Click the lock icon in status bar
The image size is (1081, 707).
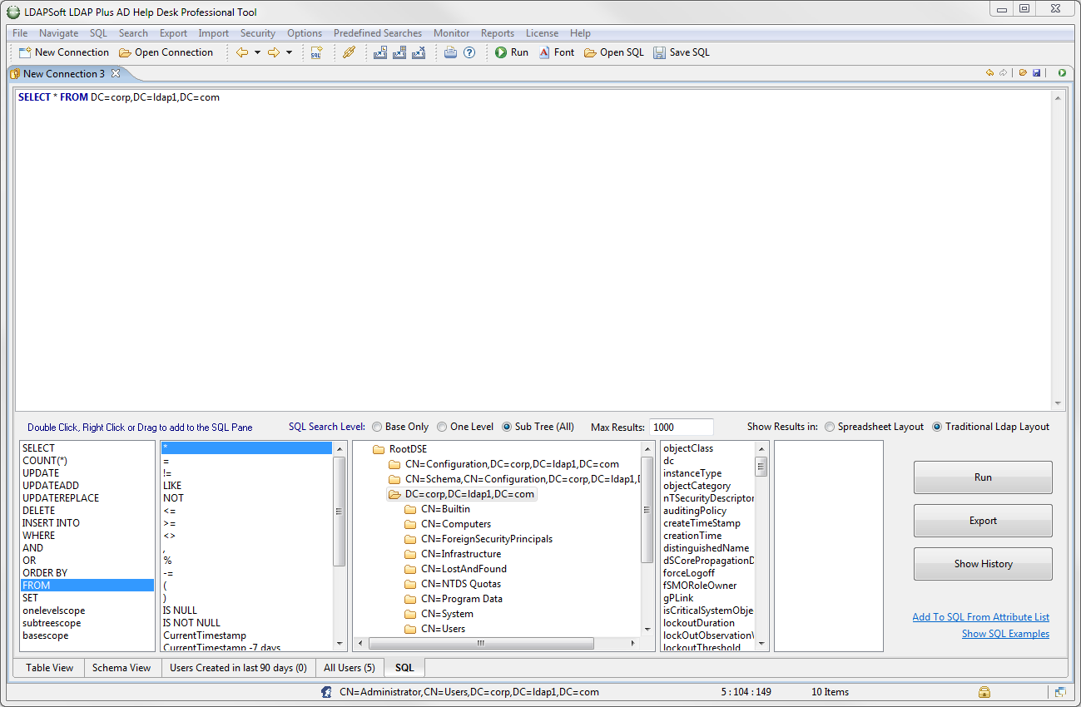pos(984,692)
